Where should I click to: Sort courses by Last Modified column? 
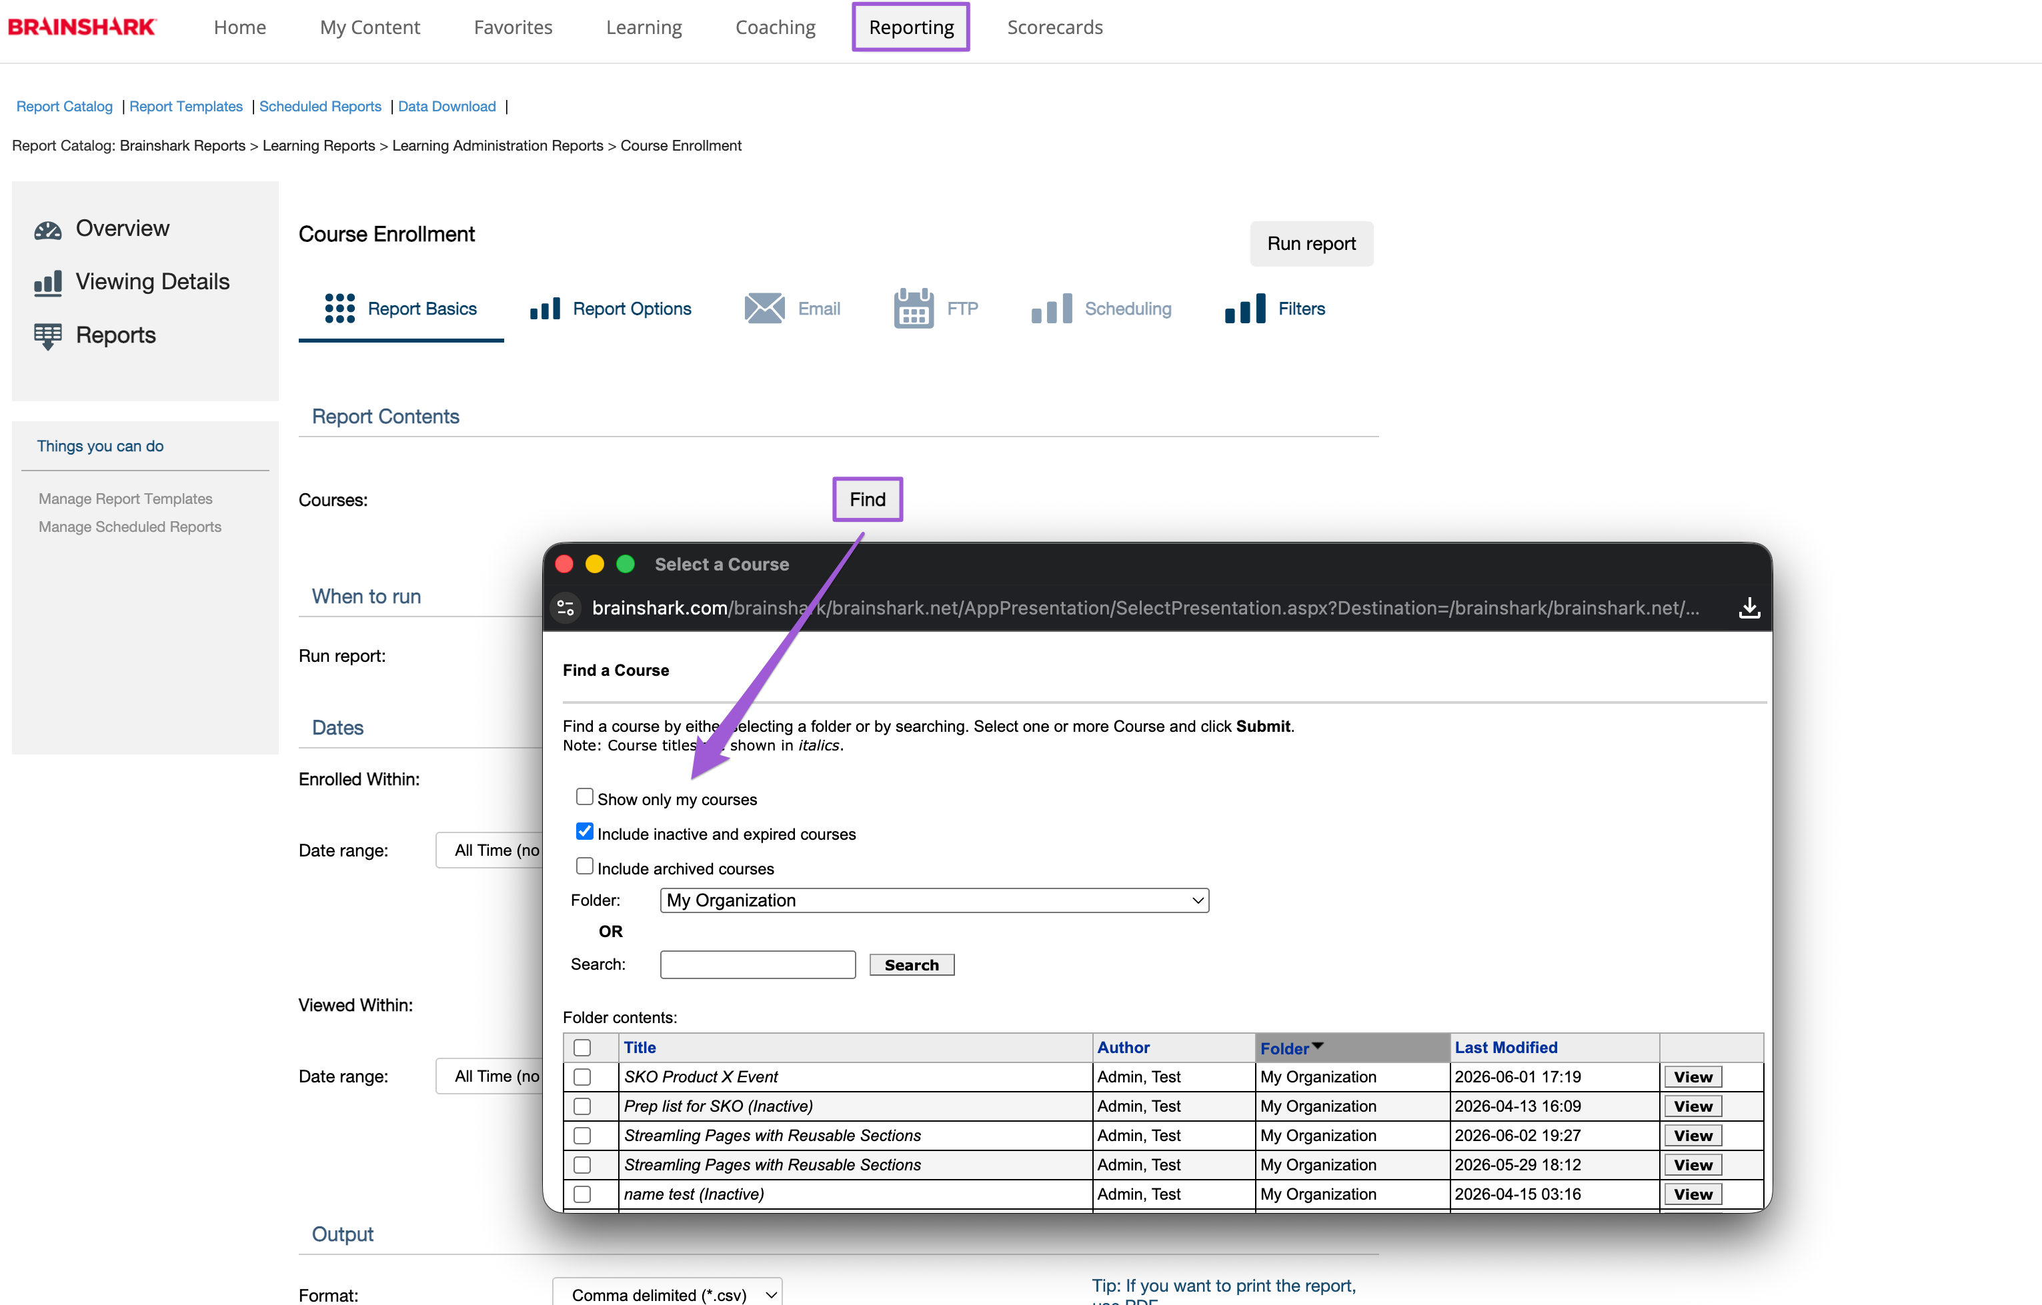[1506, 1047]
